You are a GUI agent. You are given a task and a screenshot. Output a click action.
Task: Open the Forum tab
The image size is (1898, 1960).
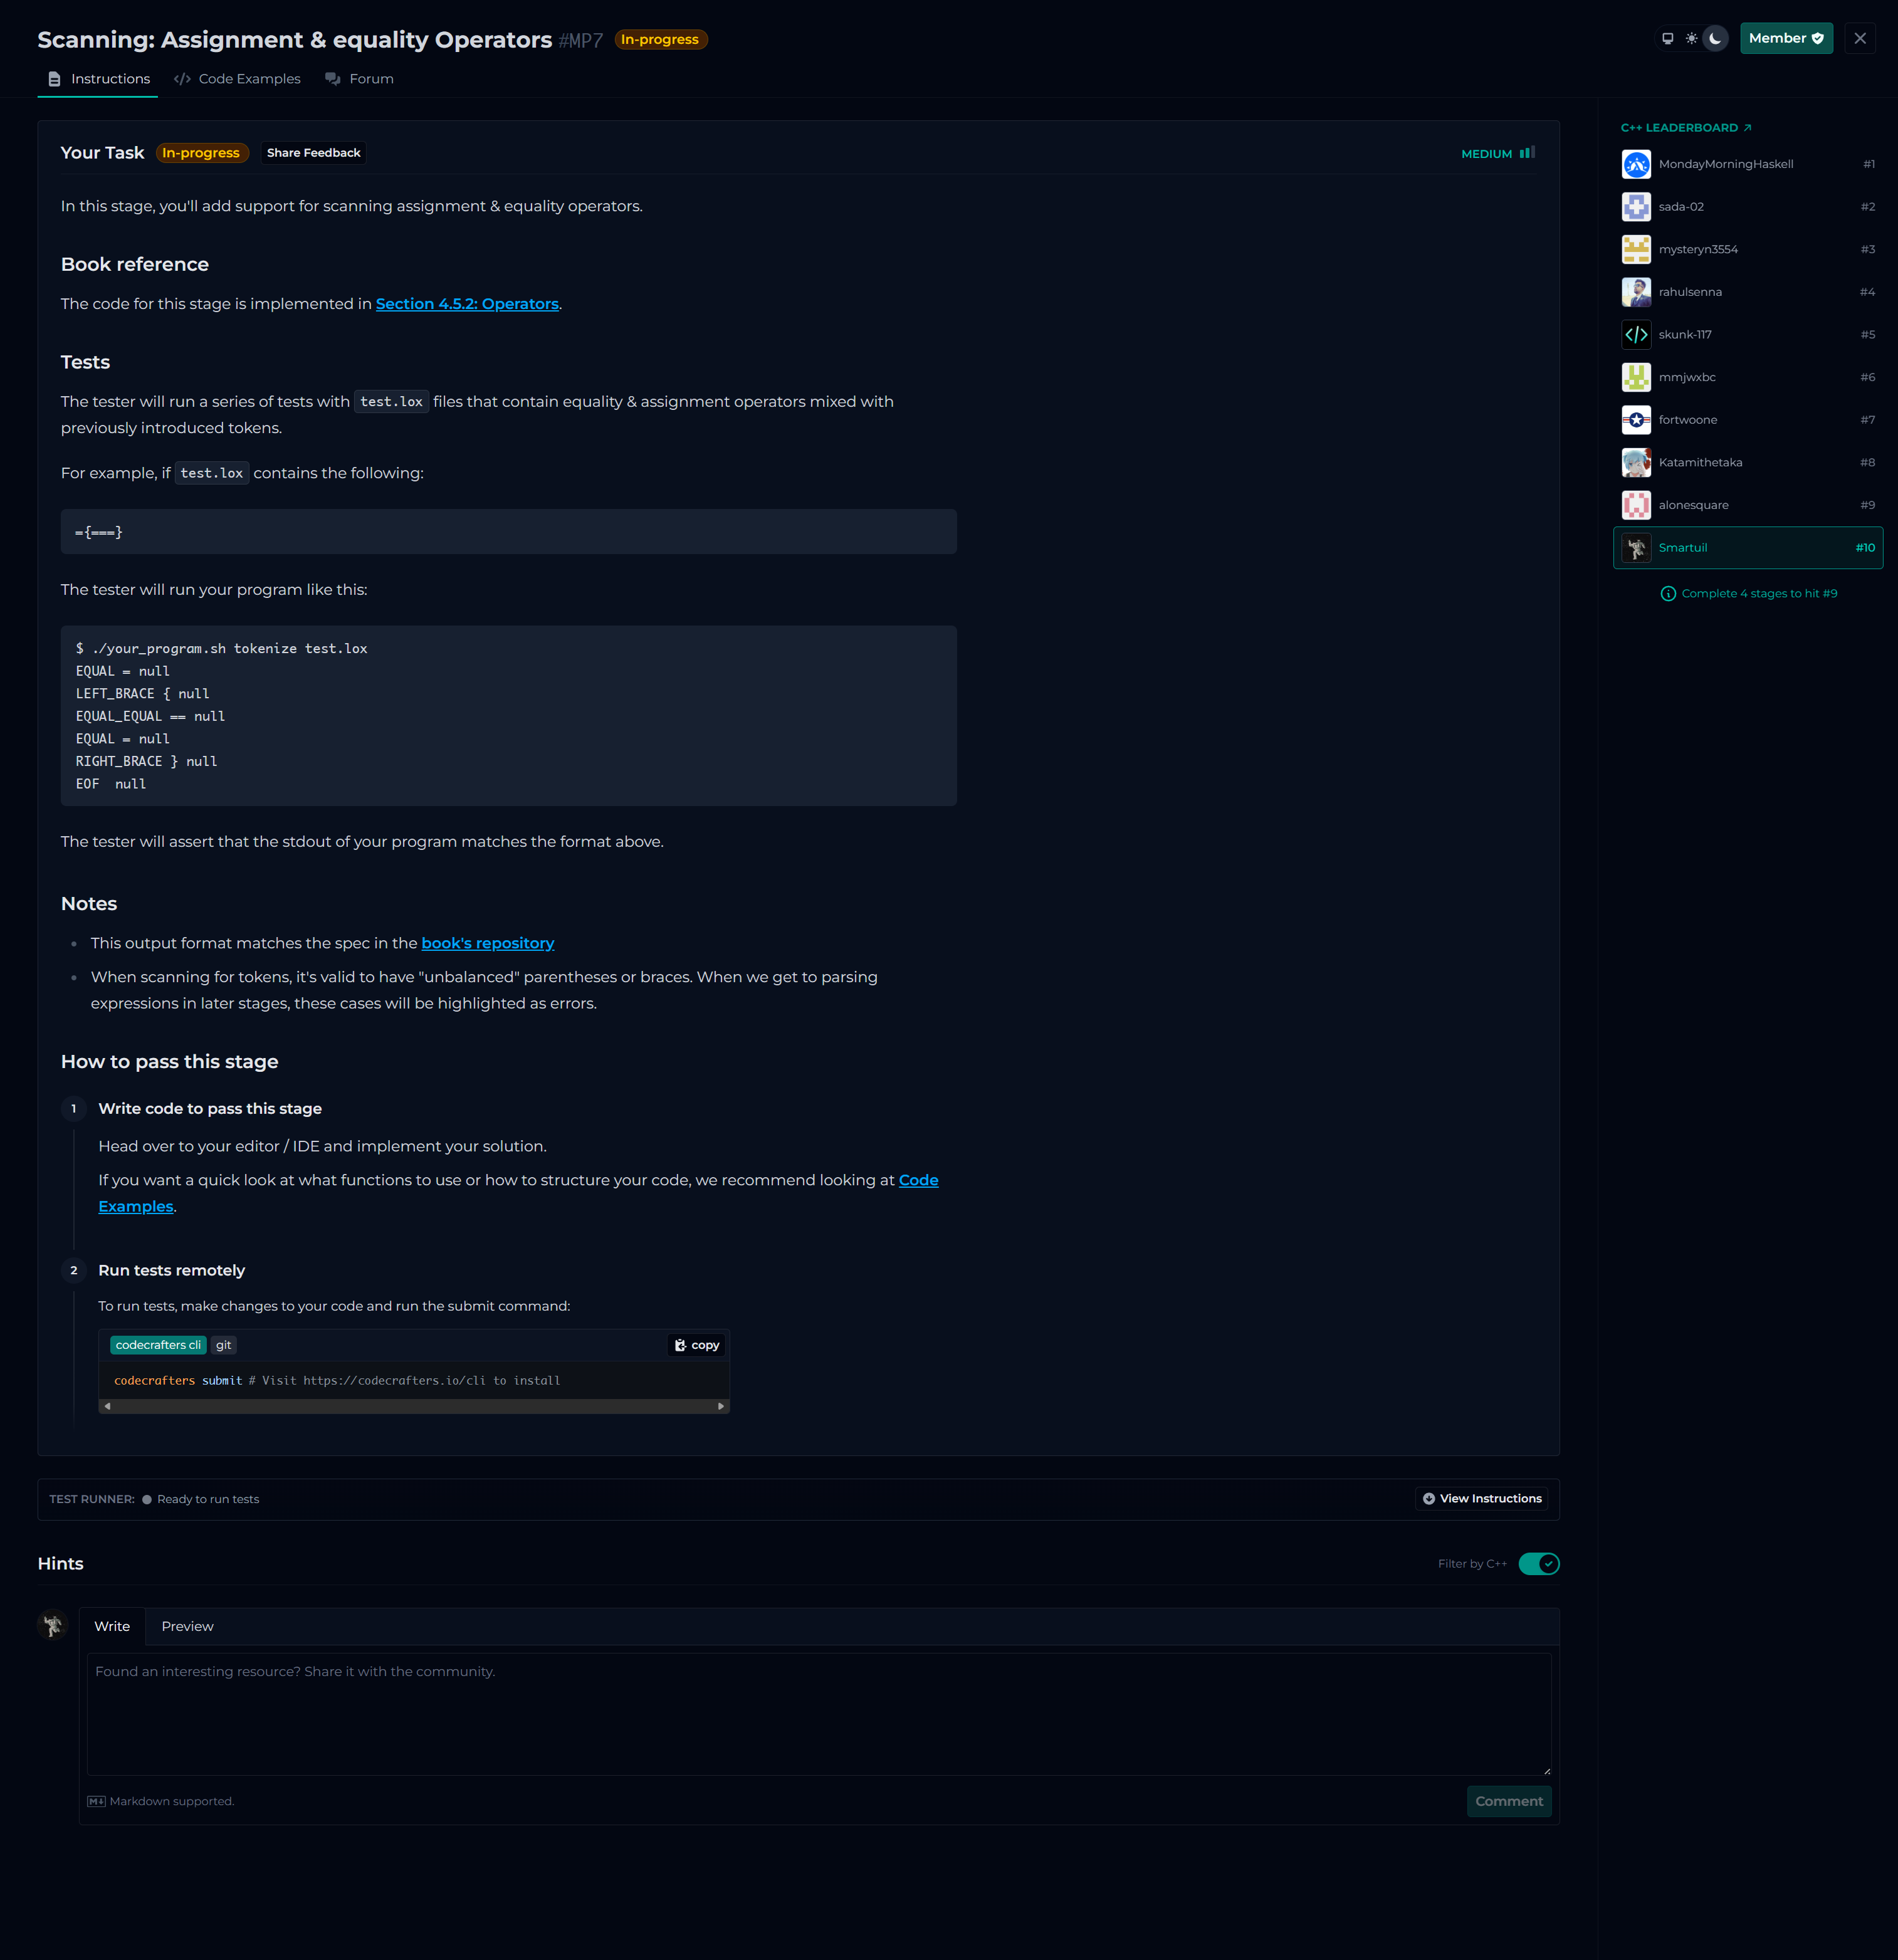pos(359,79)
